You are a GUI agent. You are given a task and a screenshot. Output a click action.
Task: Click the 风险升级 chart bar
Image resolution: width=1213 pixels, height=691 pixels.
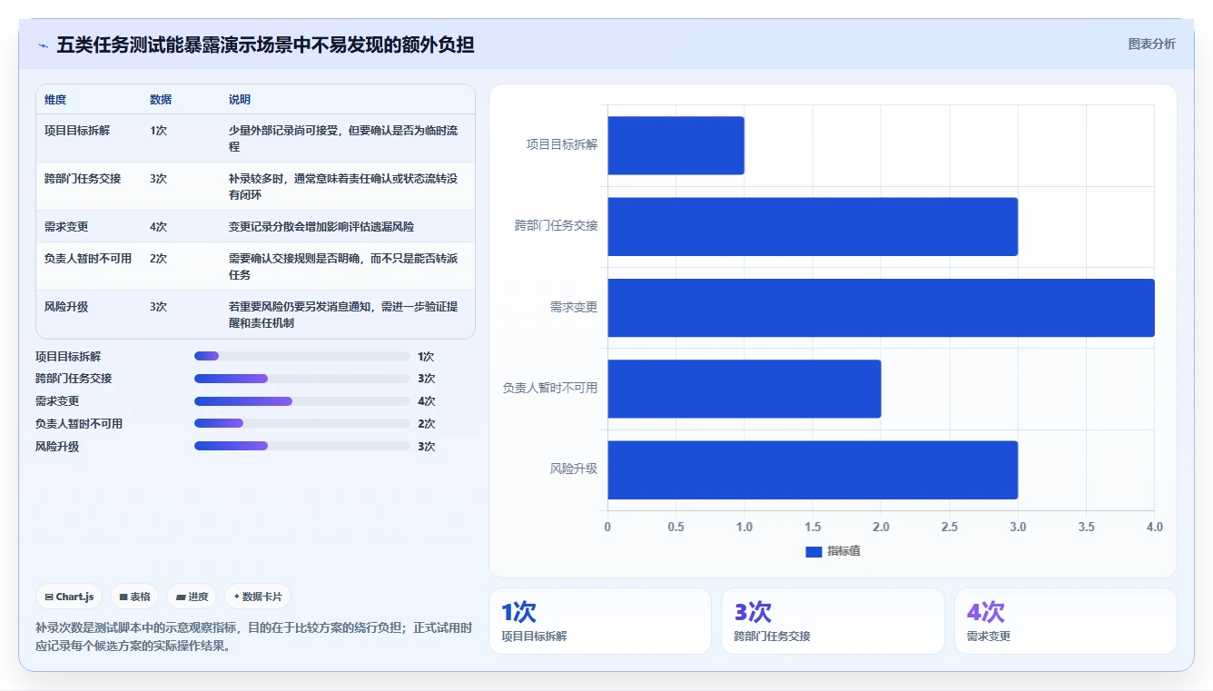pyautogui.click(x=813, y=469)
